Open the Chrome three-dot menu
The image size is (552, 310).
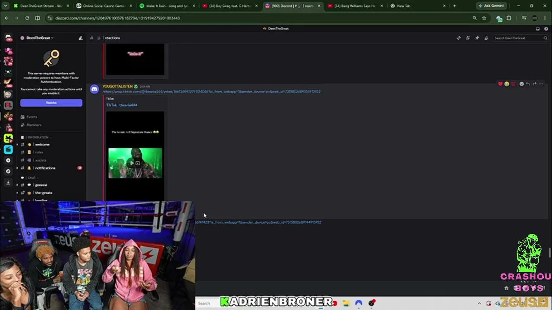(x=546, y=18)
